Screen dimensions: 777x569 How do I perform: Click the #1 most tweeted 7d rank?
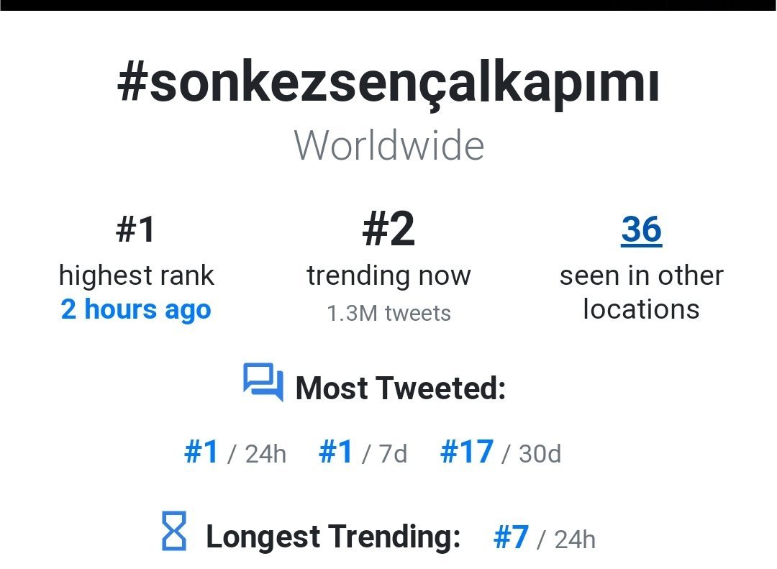coord(336,452)
